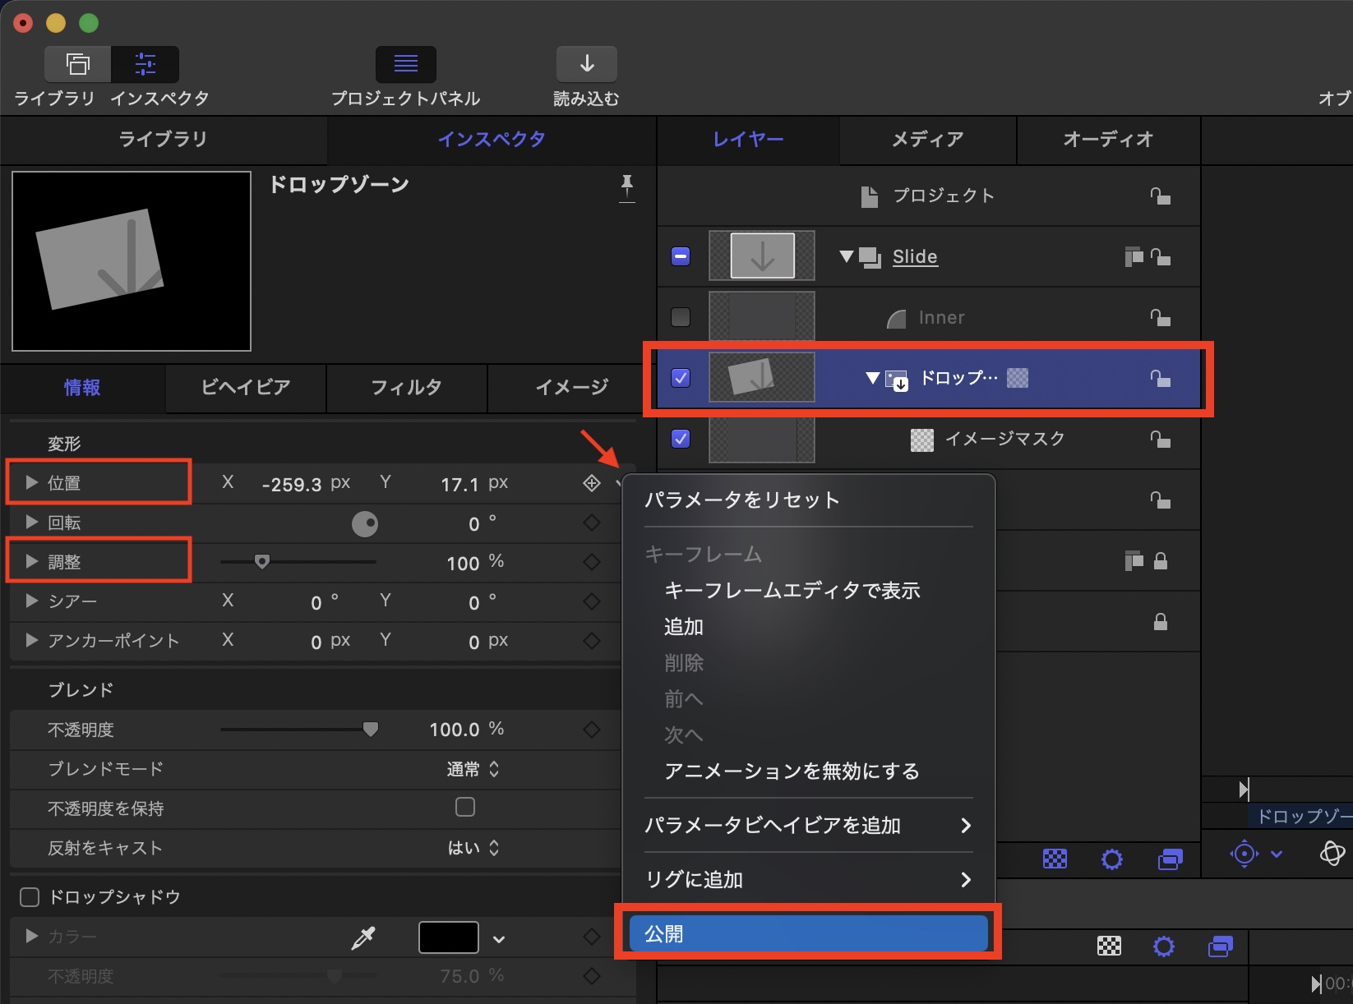Select パラメータをリセット menu entry
Screen dimensions: 1353x1004
741,500
